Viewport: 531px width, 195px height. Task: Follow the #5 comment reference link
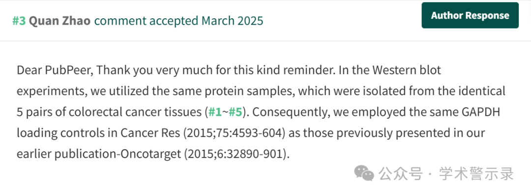236,112
